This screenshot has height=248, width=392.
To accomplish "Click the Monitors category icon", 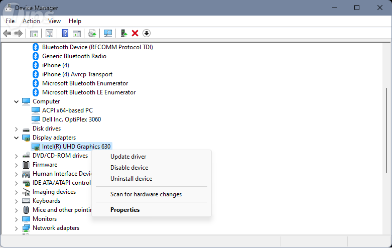I will pos(26,219).
